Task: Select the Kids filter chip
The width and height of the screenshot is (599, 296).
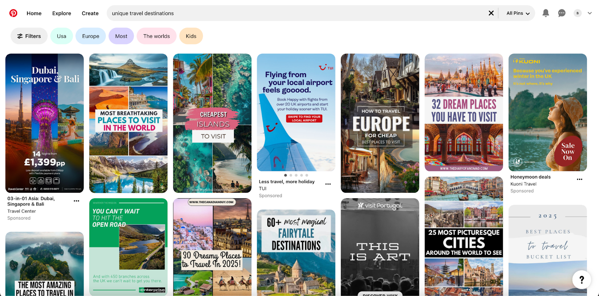Action: (x=191, y=36)
